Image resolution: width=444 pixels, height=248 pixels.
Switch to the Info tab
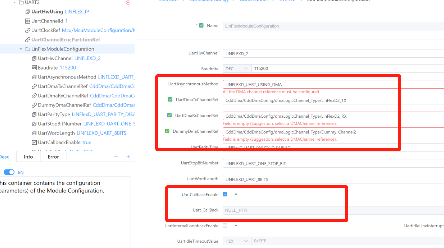click(x=28, y=157)
